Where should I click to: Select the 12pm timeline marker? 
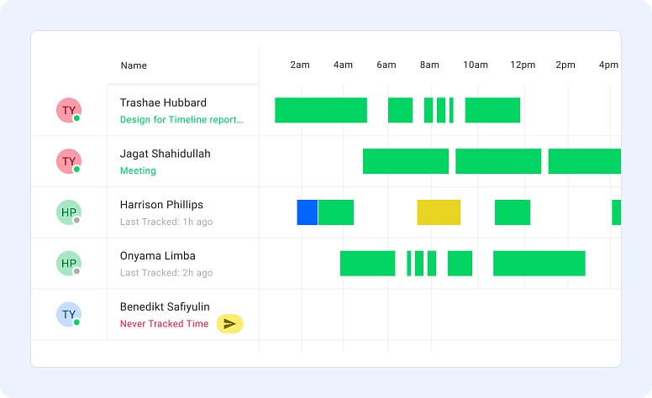tap(523, 65)
